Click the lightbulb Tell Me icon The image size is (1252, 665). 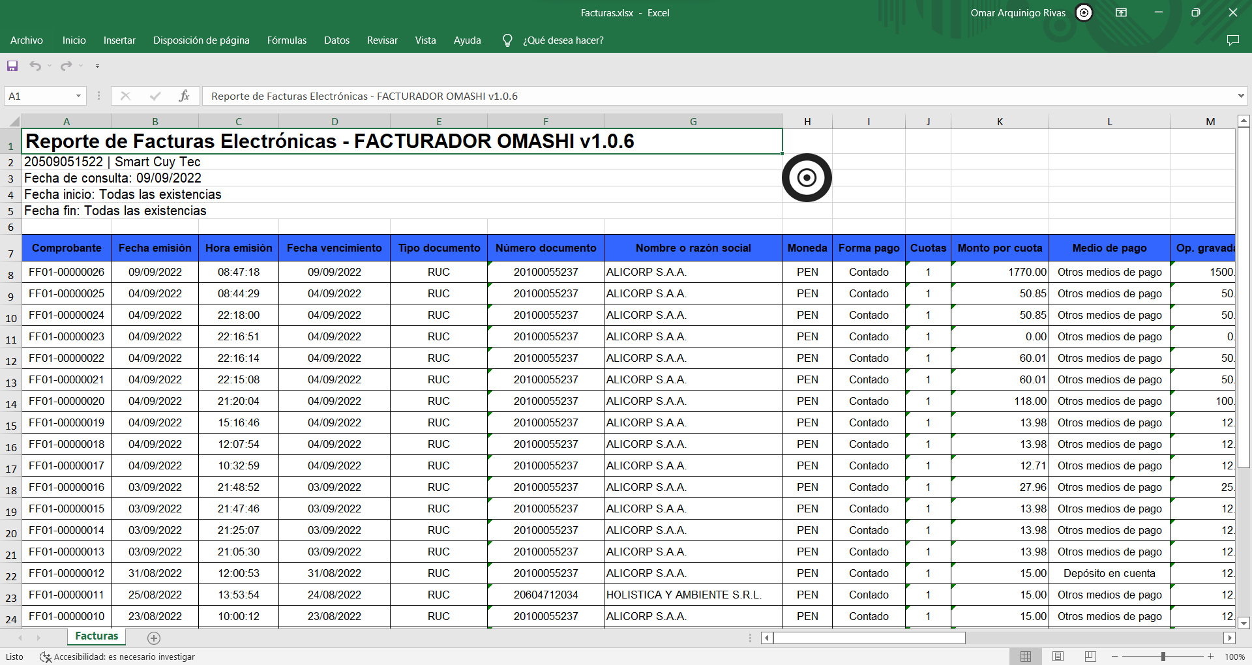coord(507,40)
